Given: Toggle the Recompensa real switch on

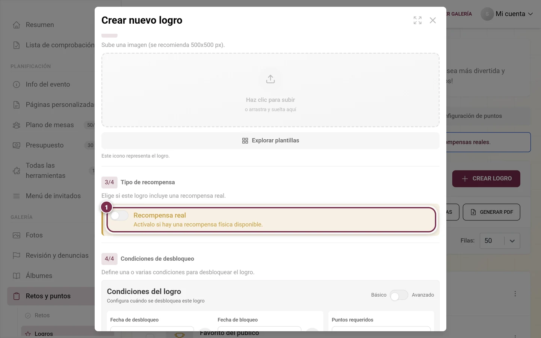Looking at the screenshot, I should [119, 216].
